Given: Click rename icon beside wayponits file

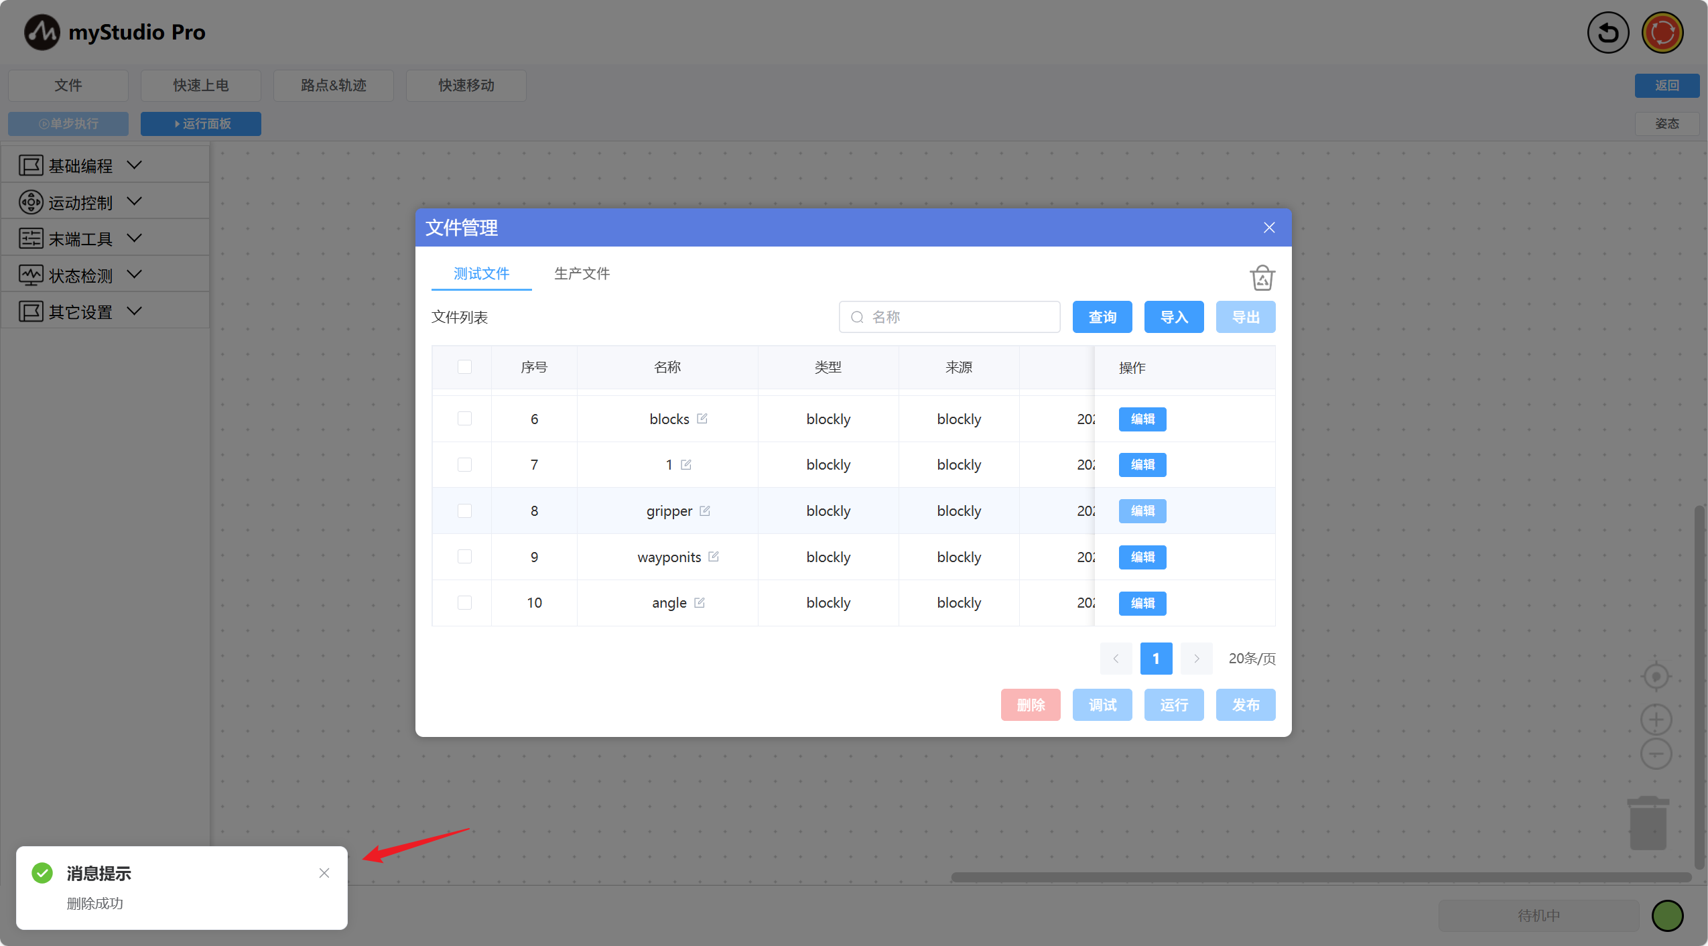Looking at the screenshot, I should pyautogui.click(x=714, y=556).
